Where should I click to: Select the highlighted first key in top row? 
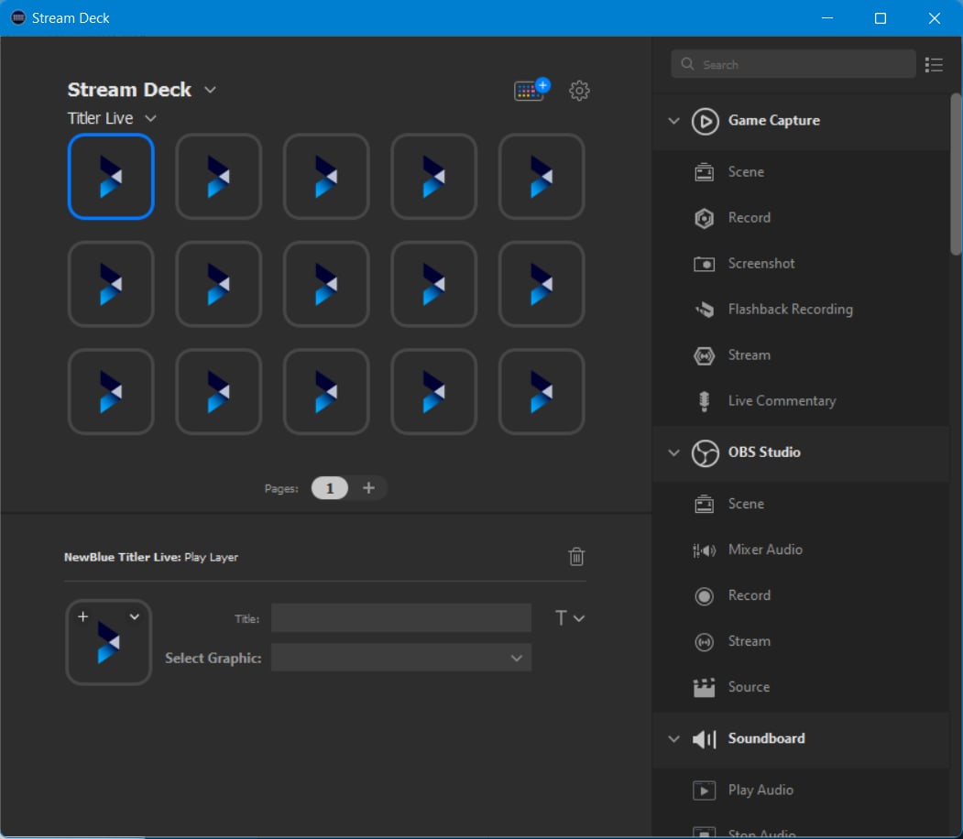pyautogui.click(x=111, y=176)
